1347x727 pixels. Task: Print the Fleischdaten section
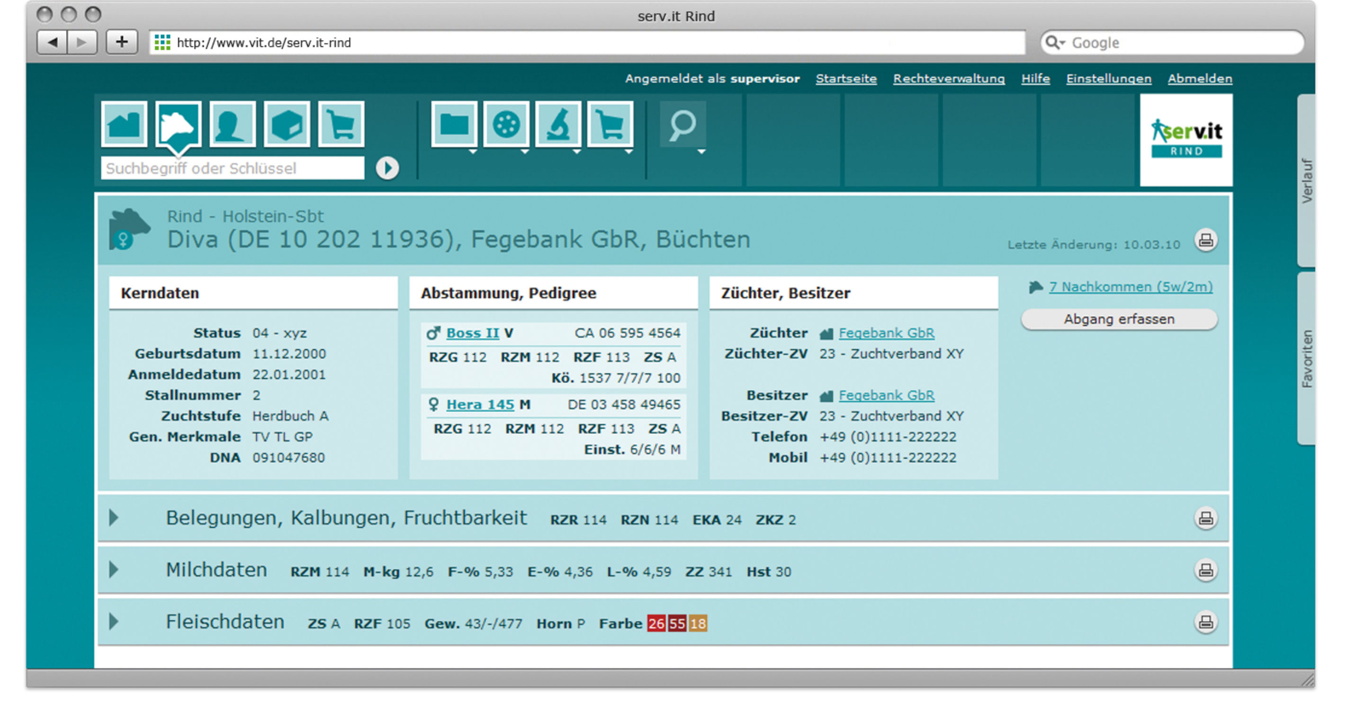tap(1205, 622)
